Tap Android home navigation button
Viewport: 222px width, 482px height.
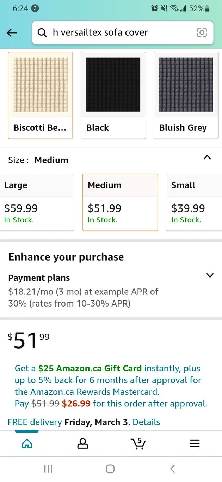click(x=110, y=469)
